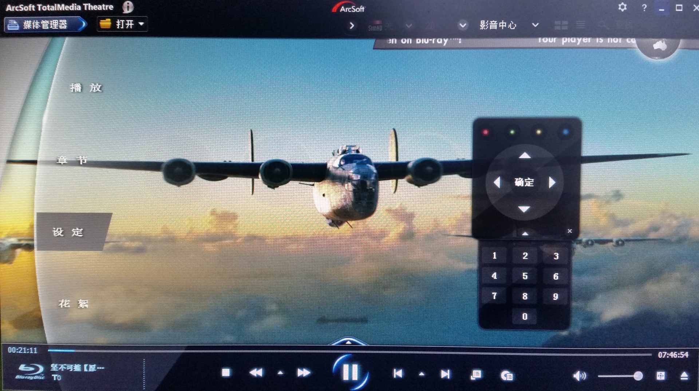Mute the audio with speaker icon
Viewport: 699px width, 391px height.
pyautogui.click(x=579, y=375)
